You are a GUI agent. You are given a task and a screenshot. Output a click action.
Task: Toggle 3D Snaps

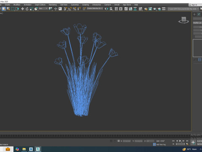[x=65, y=9]
